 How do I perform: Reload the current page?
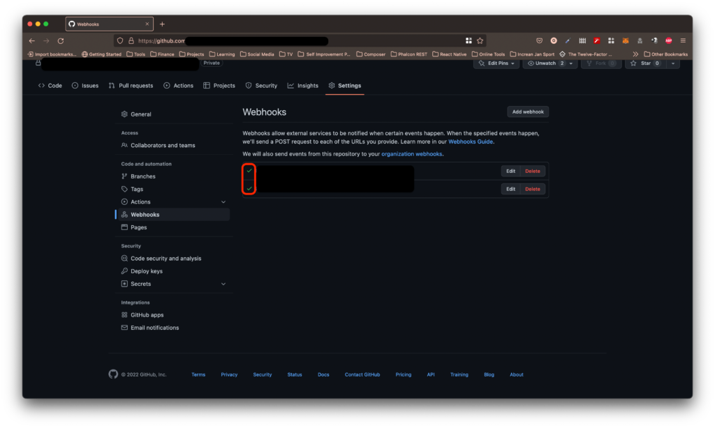click(61, 40)
